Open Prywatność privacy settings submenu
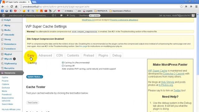The height and width of the screenshot is (112, 199). point(7,95)
